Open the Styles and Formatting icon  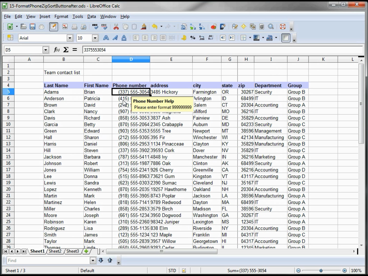click(x=10, y=38)
